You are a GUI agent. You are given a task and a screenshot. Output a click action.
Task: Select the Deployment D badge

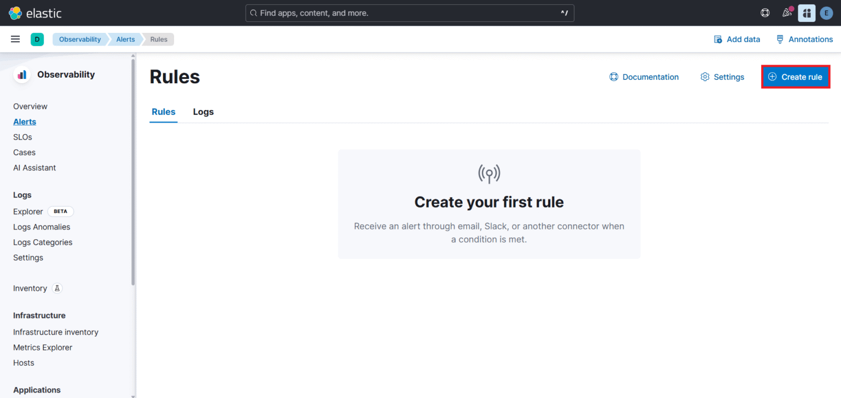point(37,39)
